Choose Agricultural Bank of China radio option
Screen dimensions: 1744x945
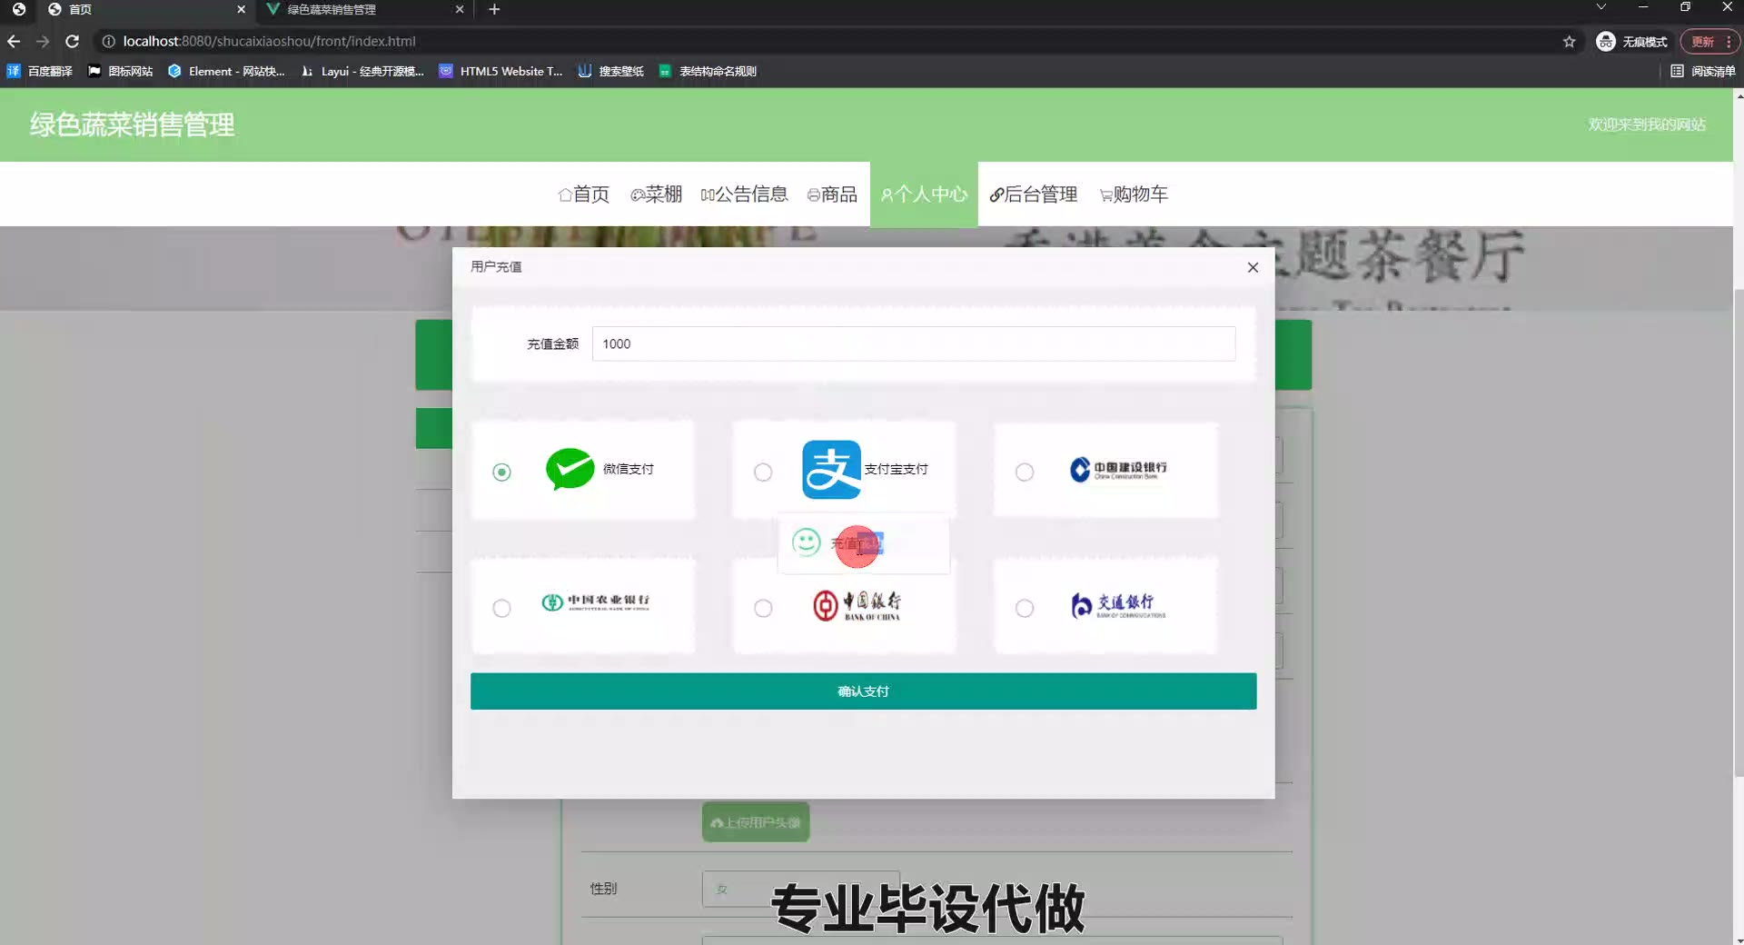point(501,608)
